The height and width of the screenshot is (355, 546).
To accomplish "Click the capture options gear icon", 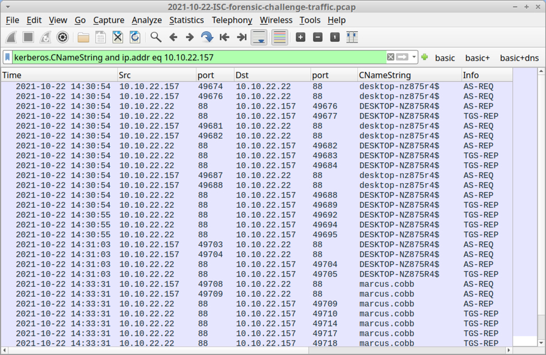I will (63, 38).
